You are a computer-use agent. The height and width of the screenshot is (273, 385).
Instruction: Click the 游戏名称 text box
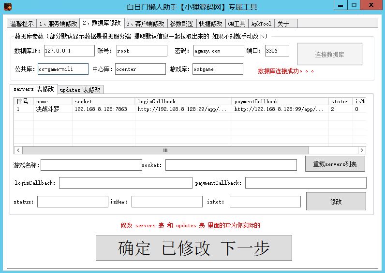coord(91,165)
